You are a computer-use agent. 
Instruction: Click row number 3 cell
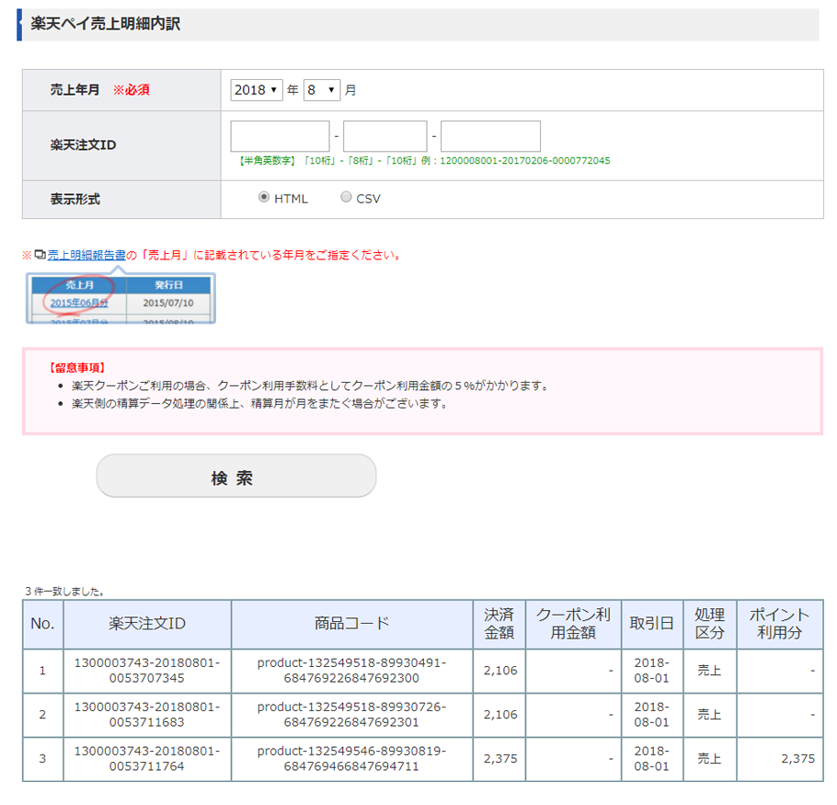(x=42, y=759)
